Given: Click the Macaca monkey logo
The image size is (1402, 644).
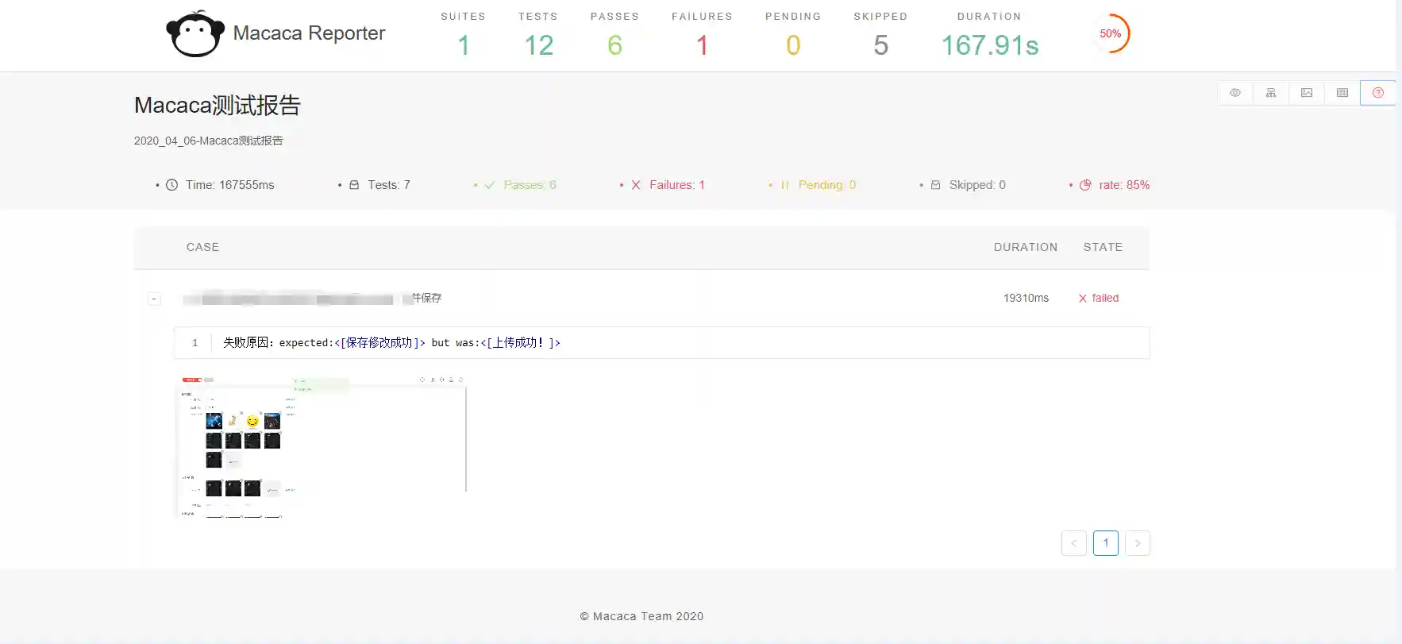Looking at the screenshot, I should click(195, 34).
